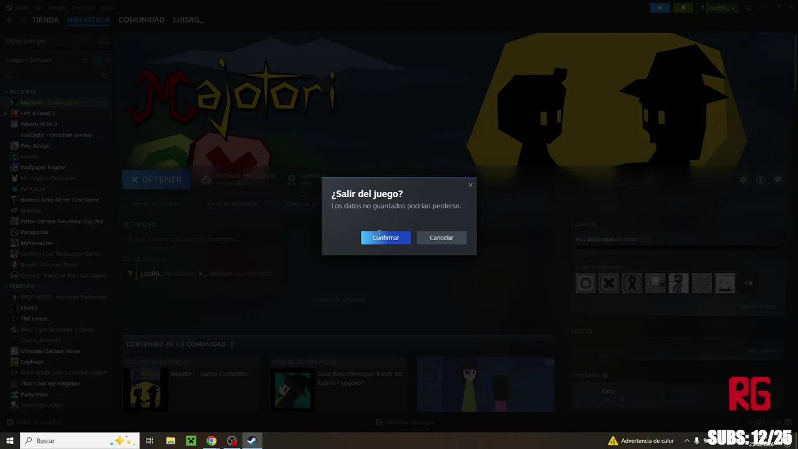Open Google Chrome from taskbar

[211, 441]
